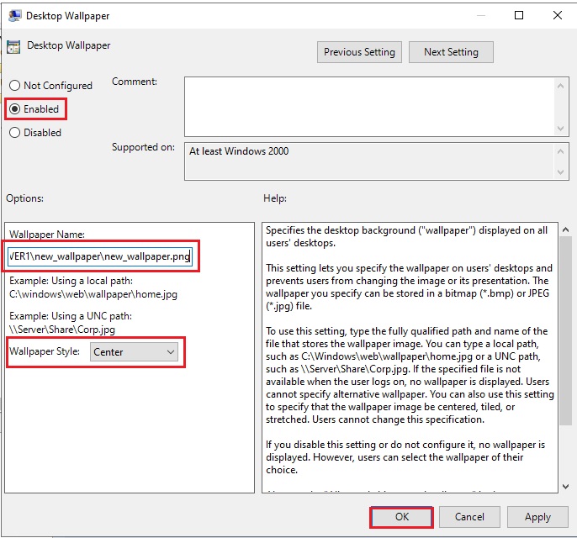Image resolution: width=577 pixels, height=538 pixels.
Task: Click the policy setting icon beside the Desktop Wallpaper heading
Action: tap(13, 47)
